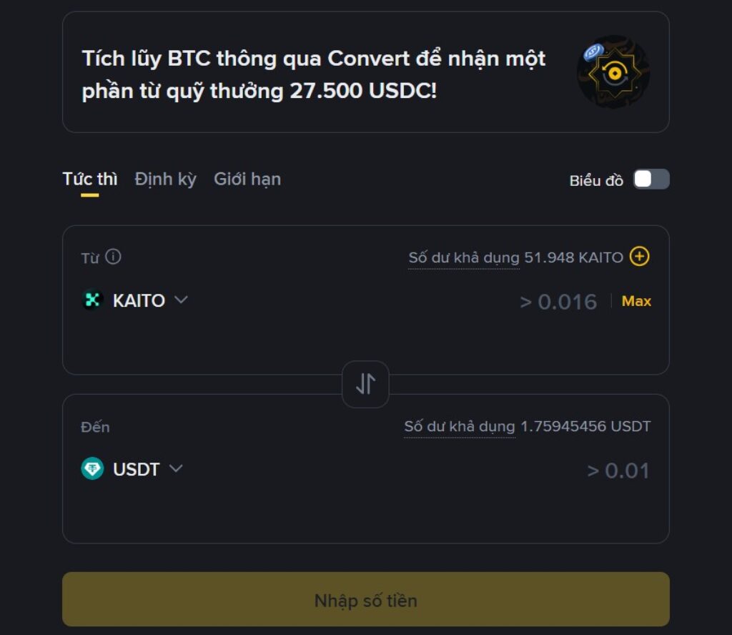Click the KAITO token logo

click(91, 300)
